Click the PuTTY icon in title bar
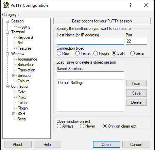This screenshot has width=155, height=150. 6,5
